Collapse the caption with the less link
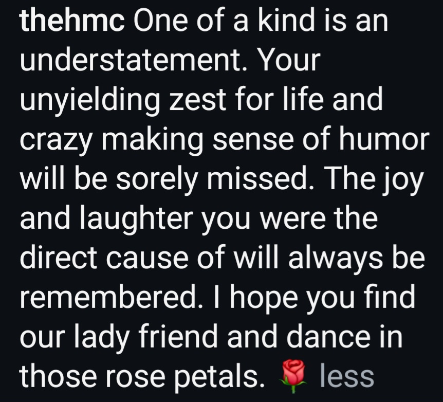The image size is (443, 402). [347, 377]
